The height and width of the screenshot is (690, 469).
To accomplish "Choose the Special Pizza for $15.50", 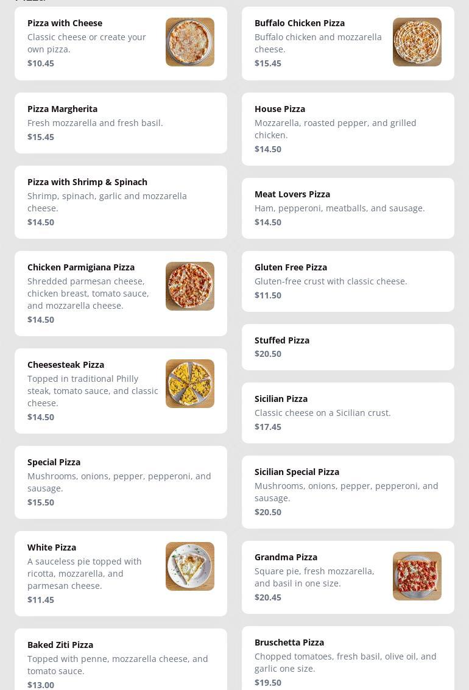I will coord(121,482).
